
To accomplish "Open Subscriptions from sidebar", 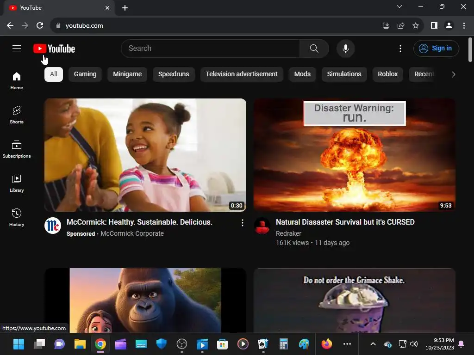I will [17, 149].
